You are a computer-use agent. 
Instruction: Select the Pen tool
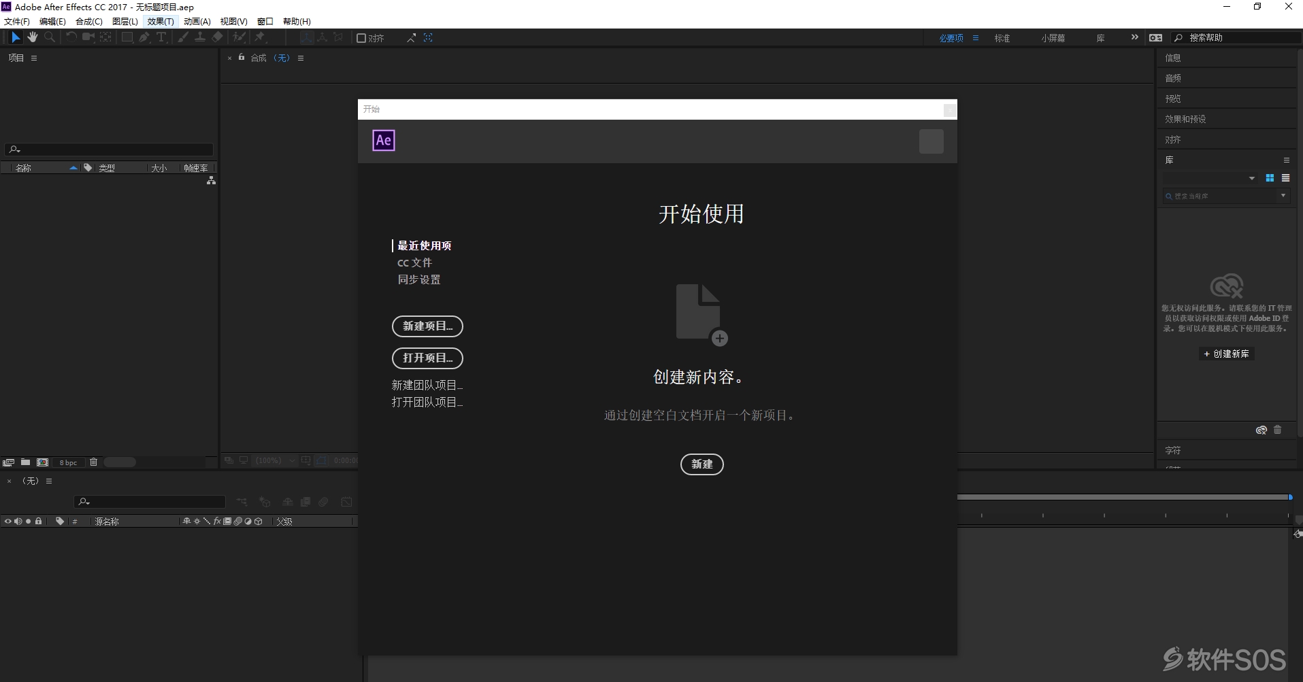tap(144, 37)
